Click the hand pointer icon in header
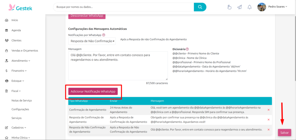Viewport: 296px width, 140px height. pyautogui.click(x=230, y=7)
